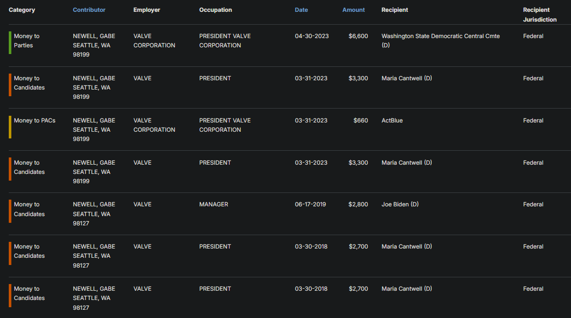The image size is (571, 318).
Task: Click the yellow Money to PACs color bar
Action: point(10,127)
